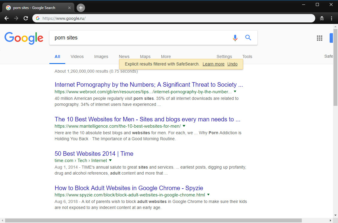Open the 50 Best Websites 2014 result
This screenshot has height=223, width=338.
(x=94, y=154)
